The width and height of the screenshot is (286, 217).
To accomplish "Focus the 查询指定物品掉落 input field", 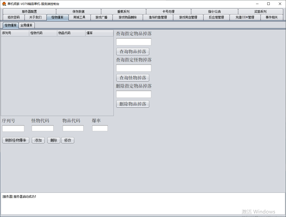I will pyautogui.click(x=134, y=42).
